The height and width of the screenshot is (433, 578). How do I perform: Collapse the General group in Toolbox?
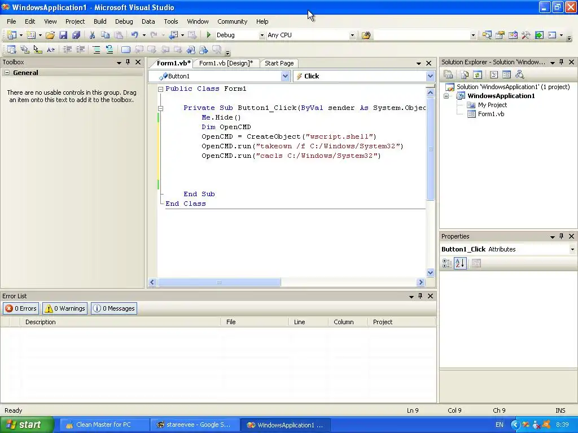[7, 73]
